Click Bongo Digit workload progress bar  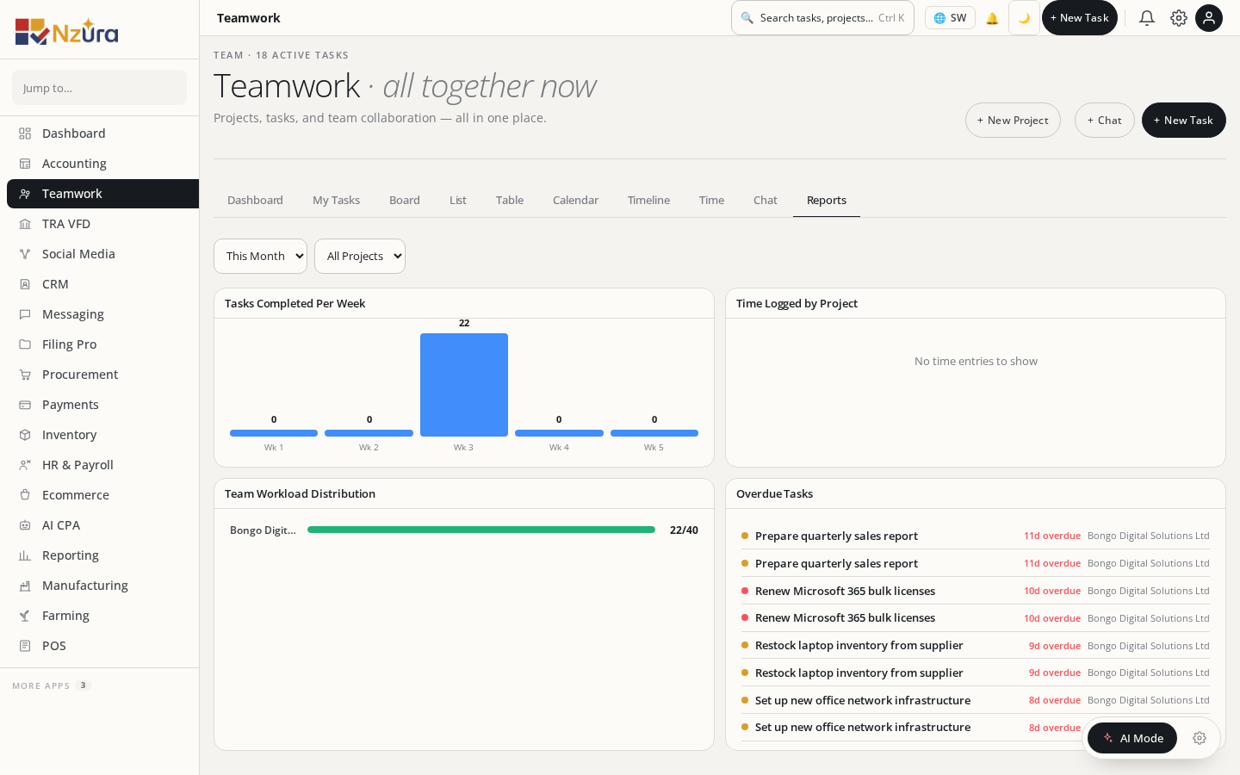click(x=481, y=530)
